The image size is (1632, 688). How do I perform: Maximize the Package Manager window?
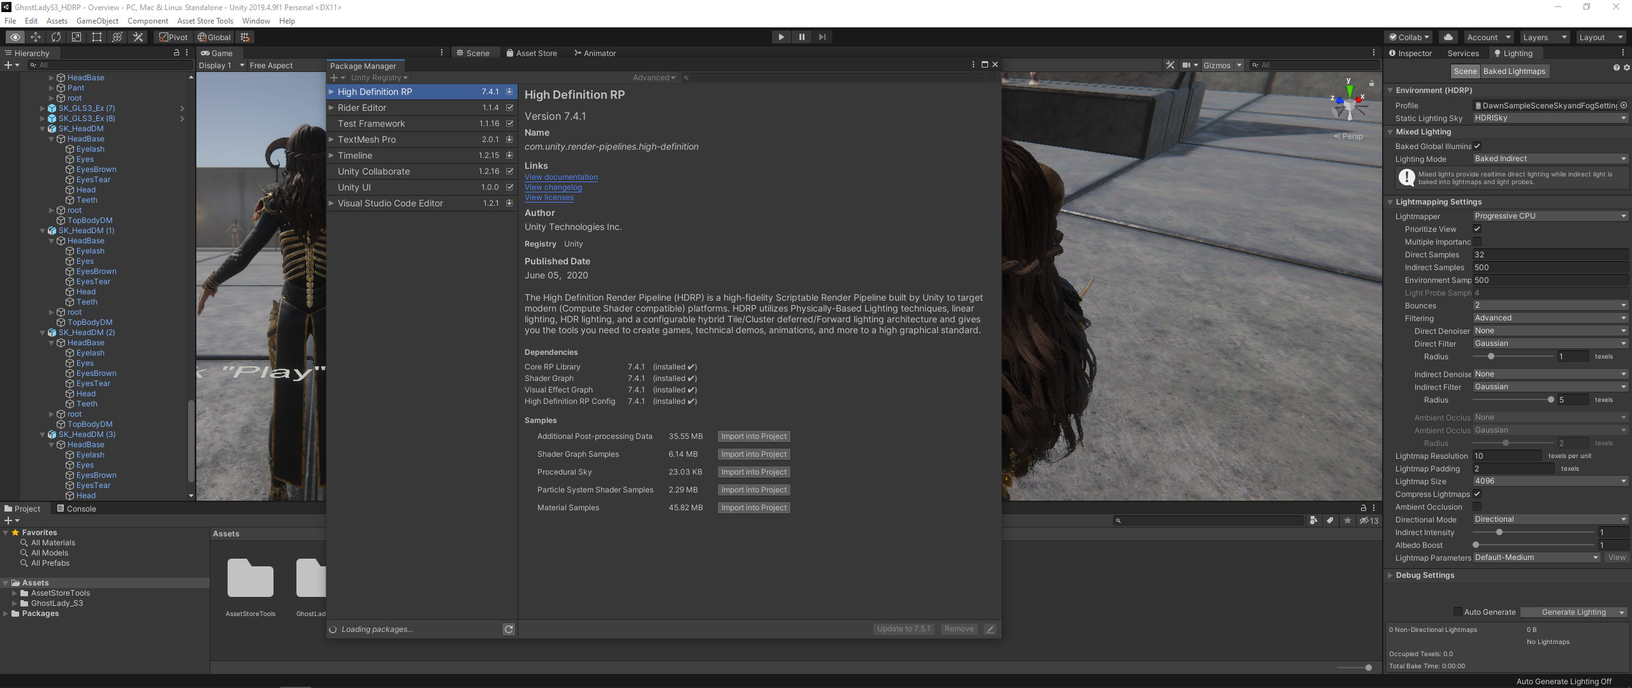tap(984, 64)
